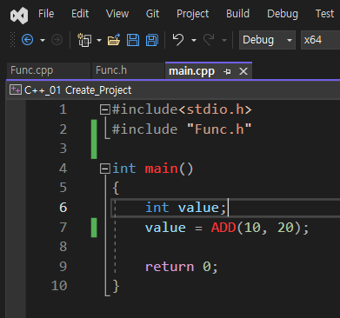Open the x64 platform dropdown

(x=320, y=40)
